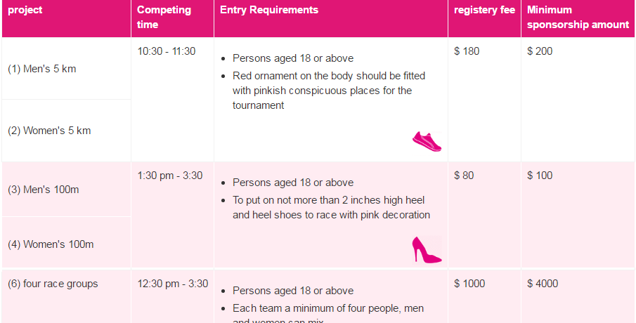Click the "10:30 - 11:30" time cell
The image size is (636, 323).
(x=167, y=51)
